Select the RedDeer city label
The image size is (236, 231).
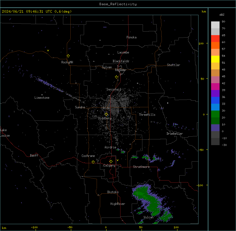120,70
